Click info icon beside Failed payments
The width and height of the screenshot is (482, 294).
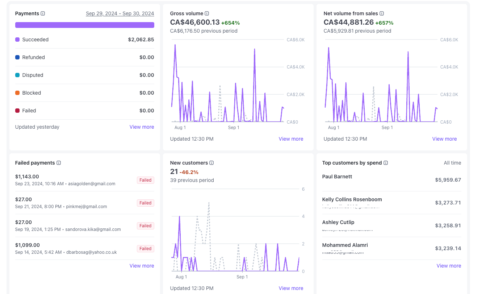(x=59, y=163)
